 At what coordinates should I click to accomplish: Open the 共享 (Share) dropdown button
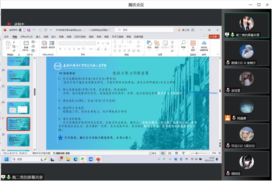pos(214,37)
